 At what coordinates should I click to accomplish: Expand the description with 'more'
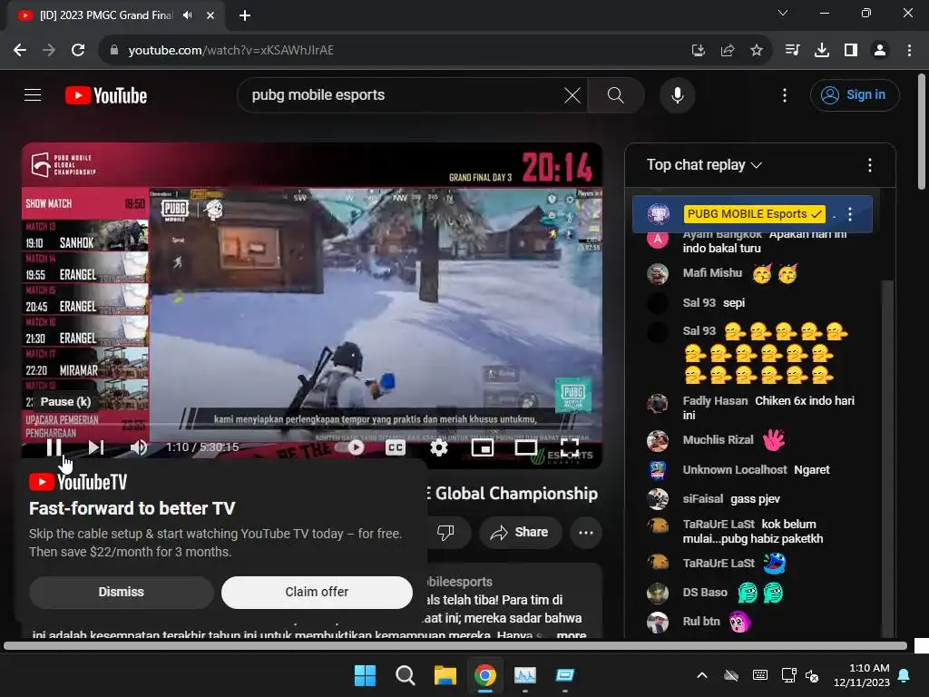point(572,634)
